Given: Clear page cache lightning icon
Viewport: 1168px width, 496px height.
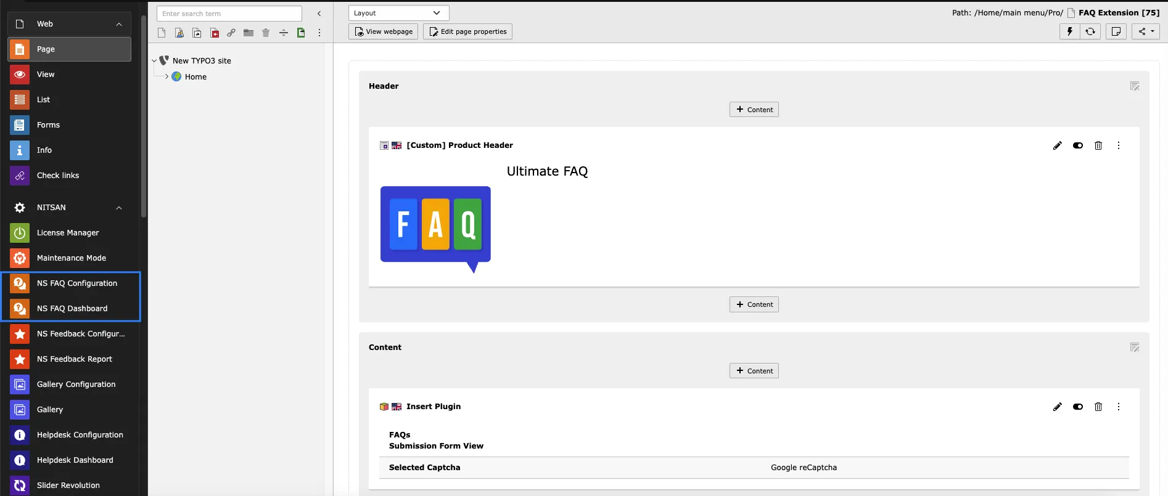Looking at the screenshot, I should click(x=1069, y=31).
